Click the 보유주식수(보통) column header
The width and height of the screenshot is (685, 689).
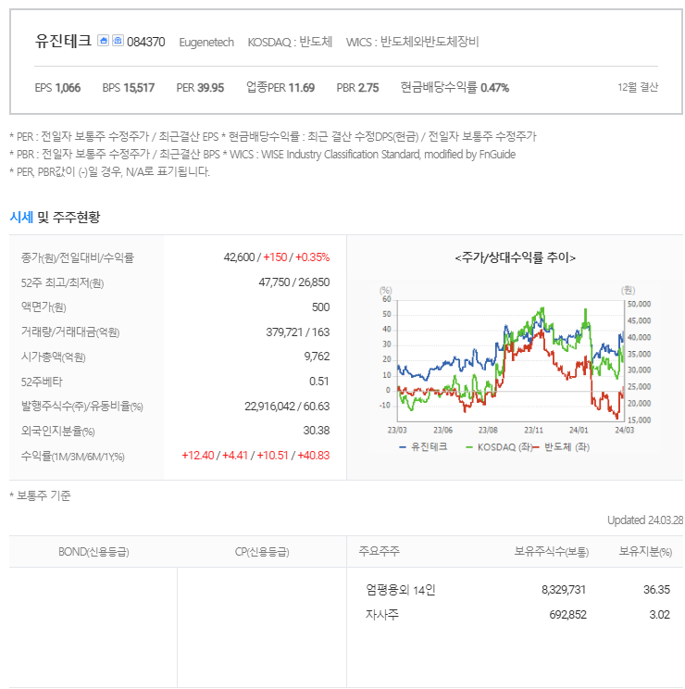[x=552, y=551]
